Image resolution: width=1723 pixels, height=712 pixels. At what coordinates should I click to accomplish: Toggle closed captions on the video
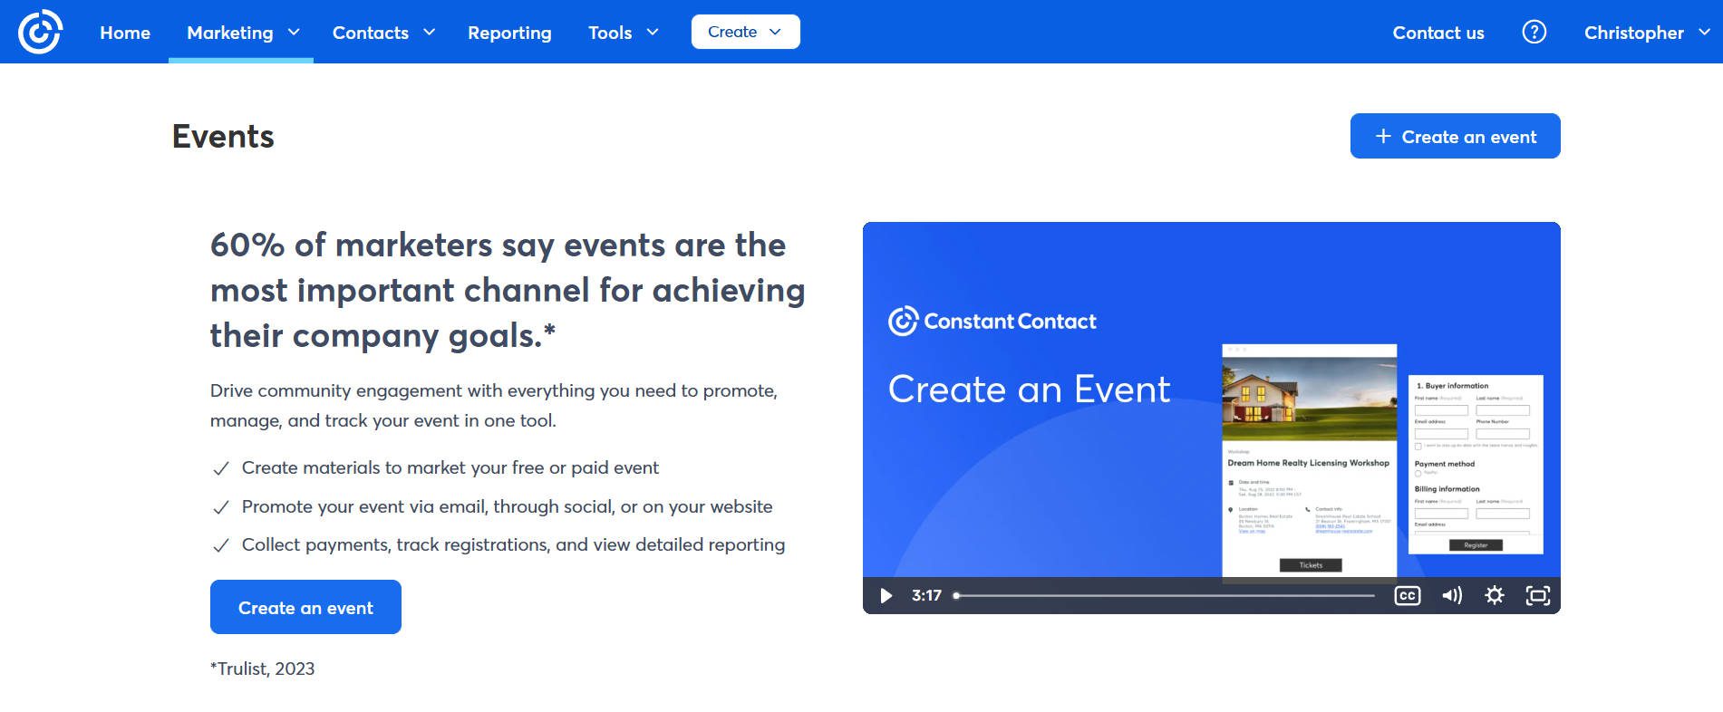[1407, 595]
